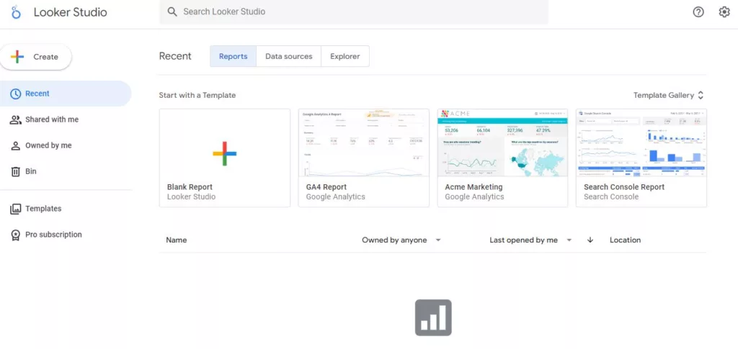Click the sort direction arrow icon

click(590, 240)
